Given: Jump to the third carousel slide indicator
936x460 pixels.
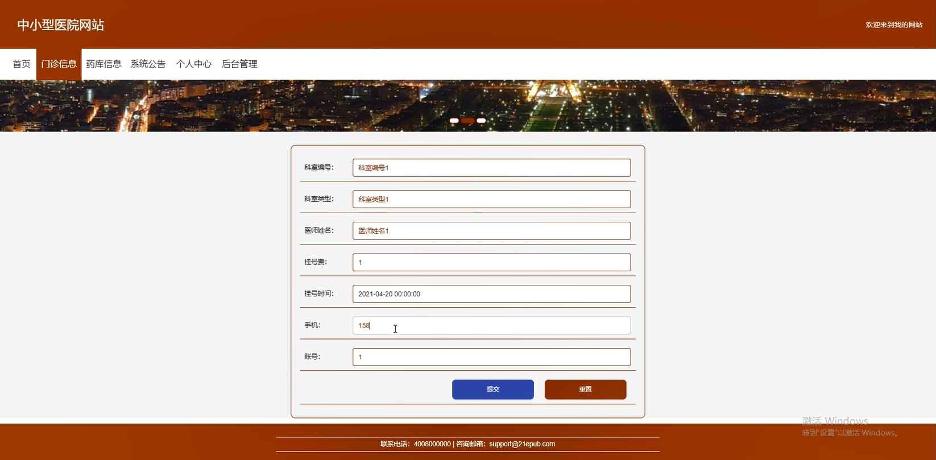Looking at the screenshot, I should click(x=481, y=121).
